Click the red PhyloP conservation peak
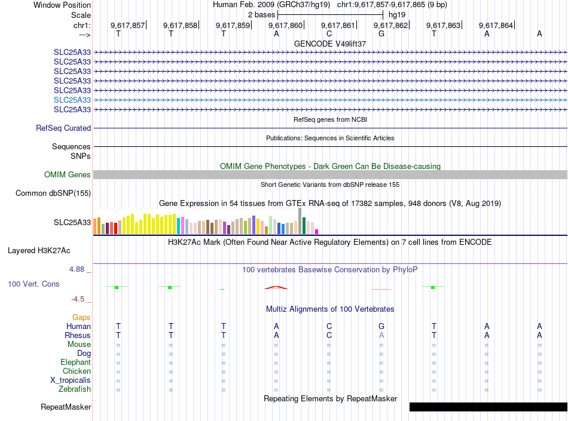Viewport: 568px width, 421px height. click(x=276, y=288)
